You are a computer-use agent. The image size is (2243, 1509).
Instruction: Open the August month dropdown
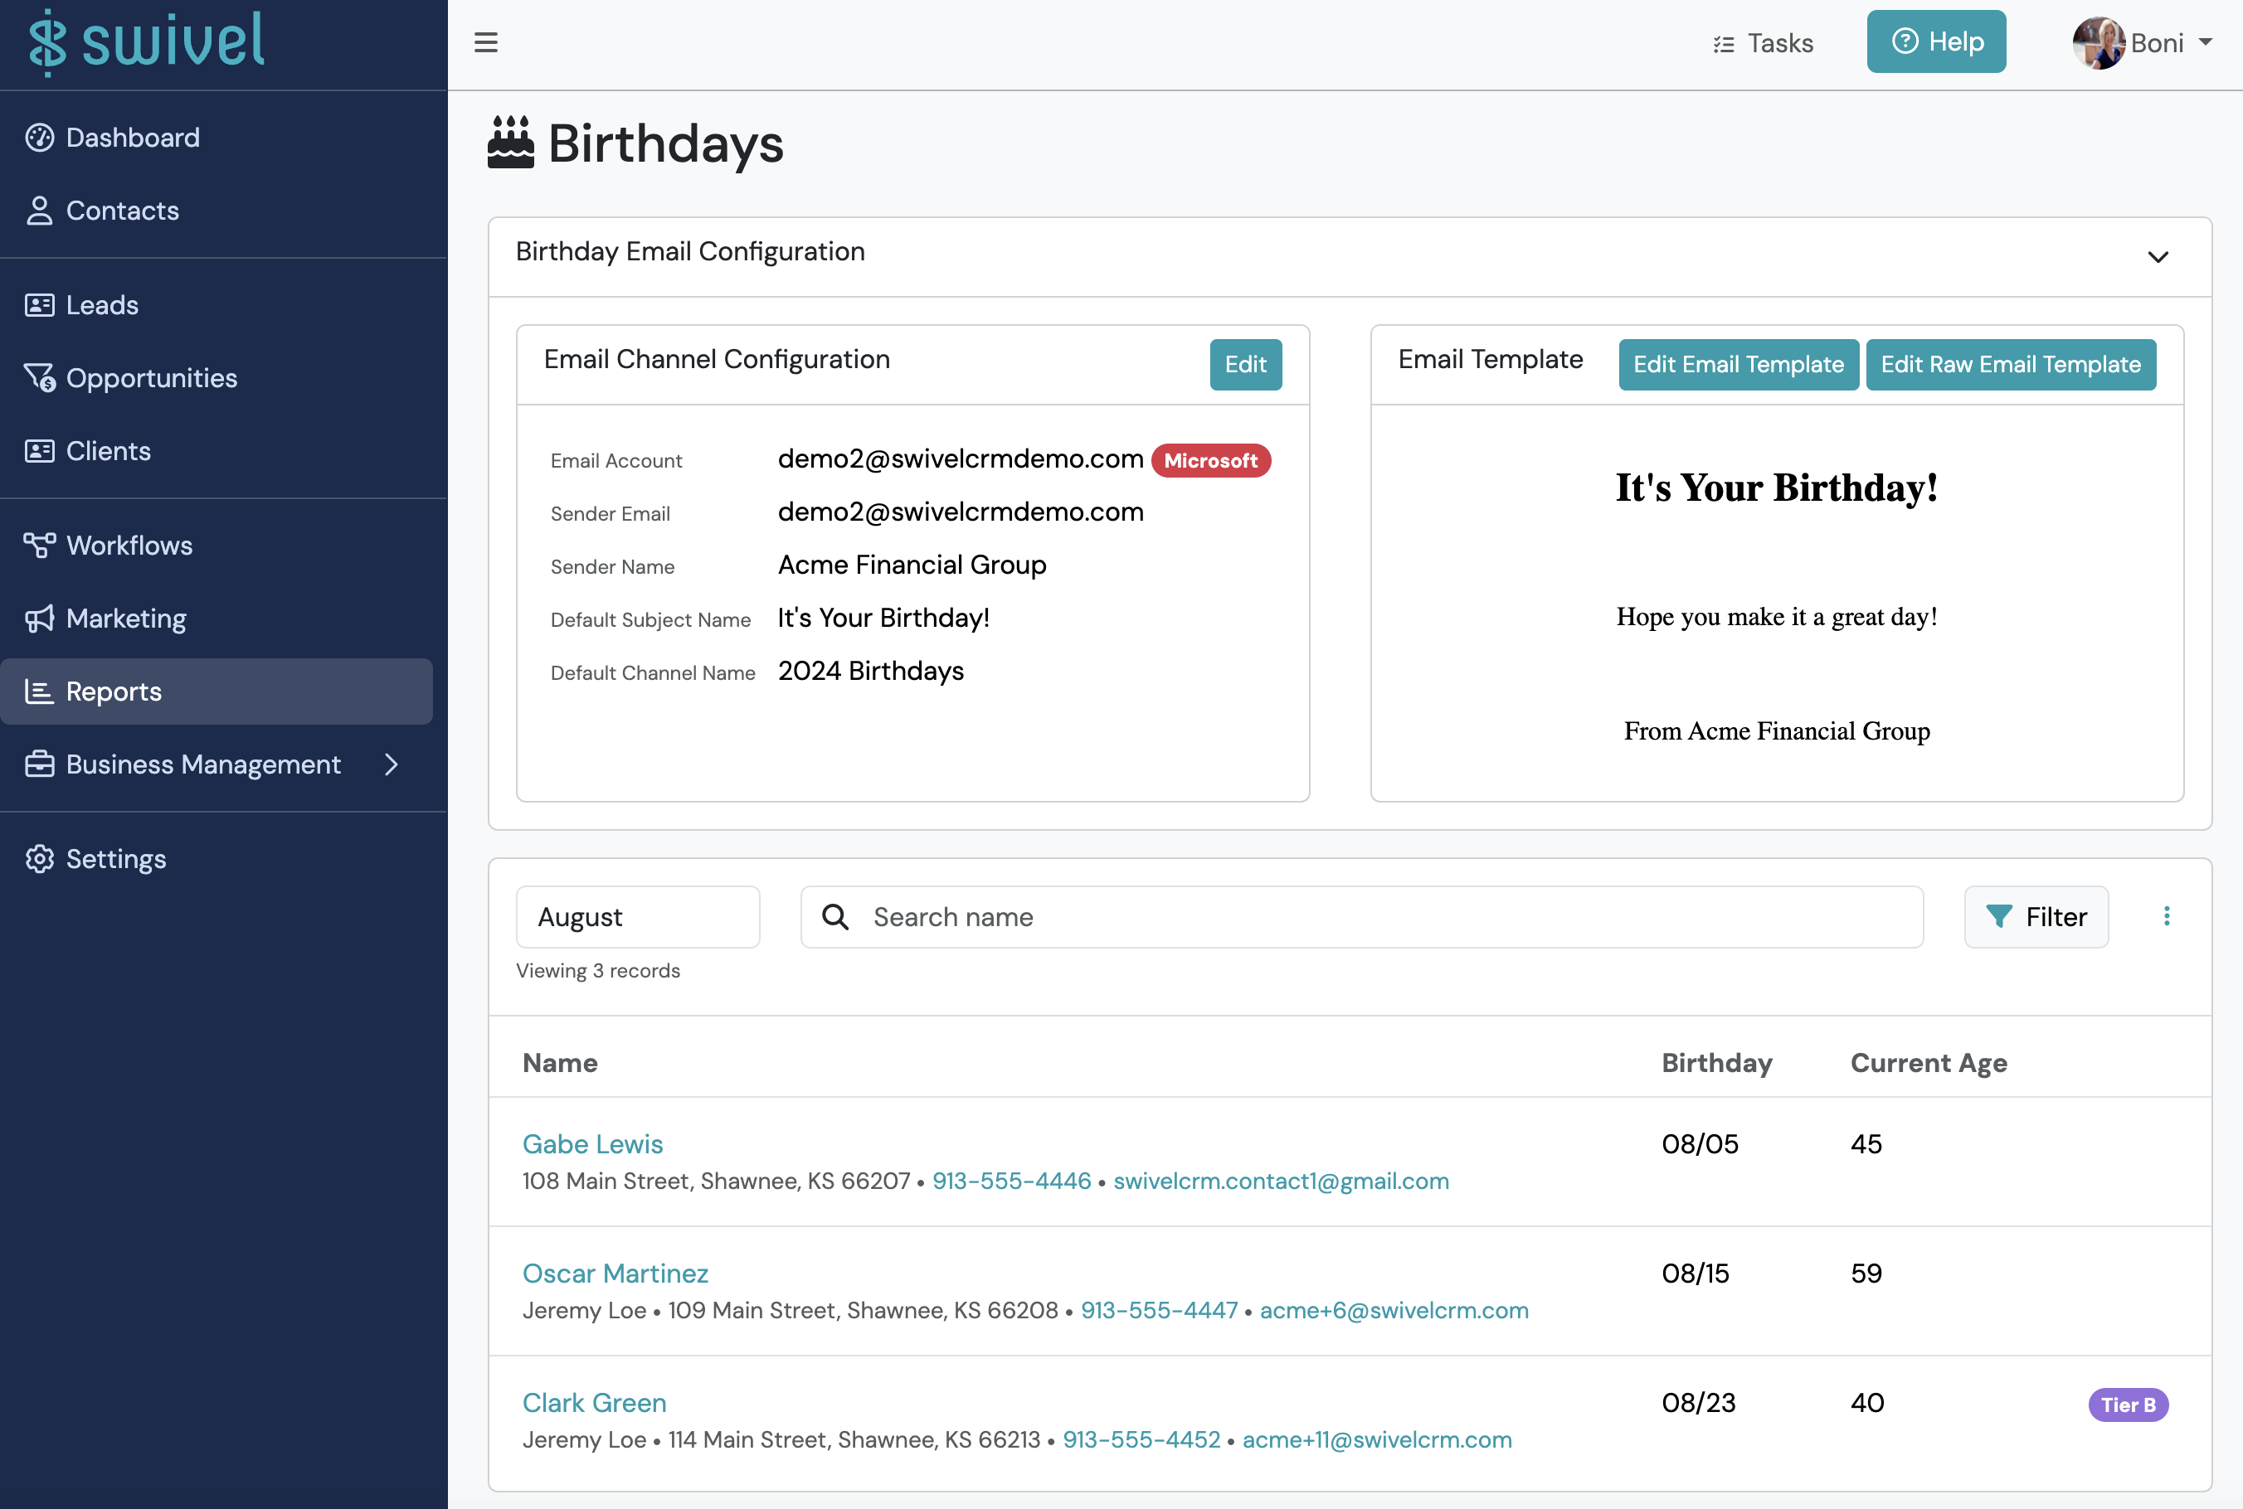(637, 917)
